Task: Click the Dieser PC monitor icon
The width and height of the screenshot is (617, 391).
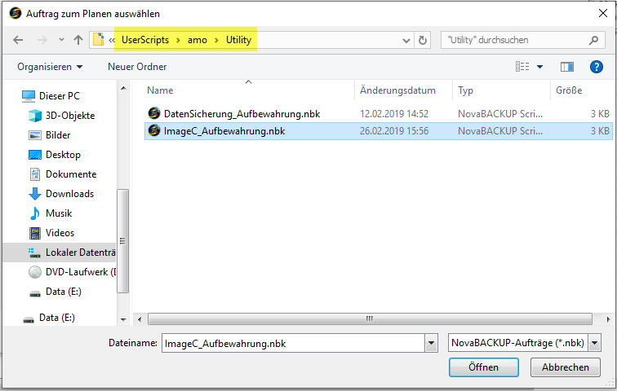Action: (29, 96)
